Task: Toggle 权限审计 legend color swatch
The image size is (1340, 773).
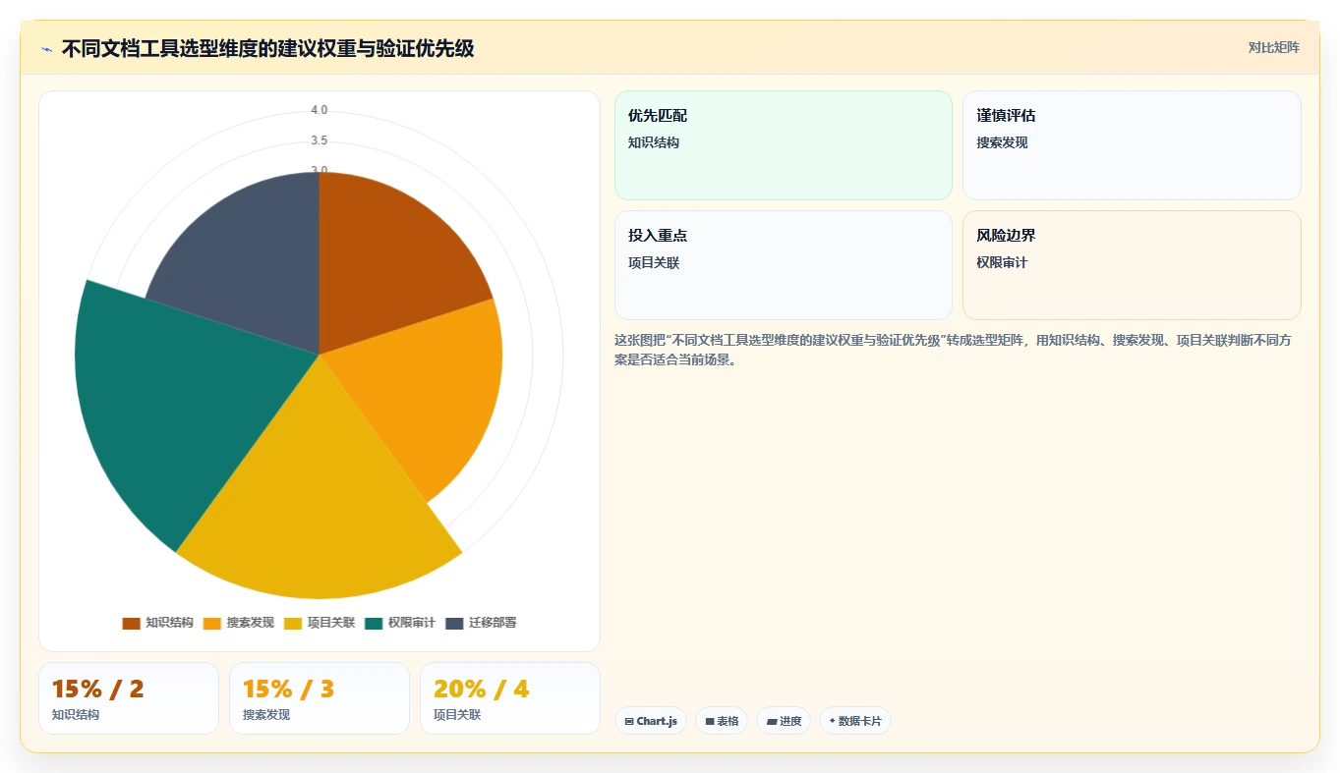Action: tap(374, 623)
